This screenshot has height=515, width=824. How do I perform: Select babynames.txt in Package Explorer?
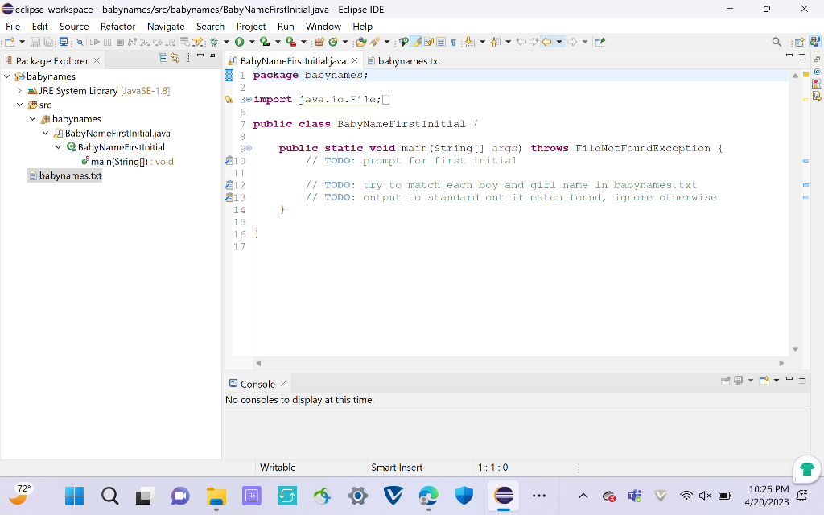click(70, 175)
